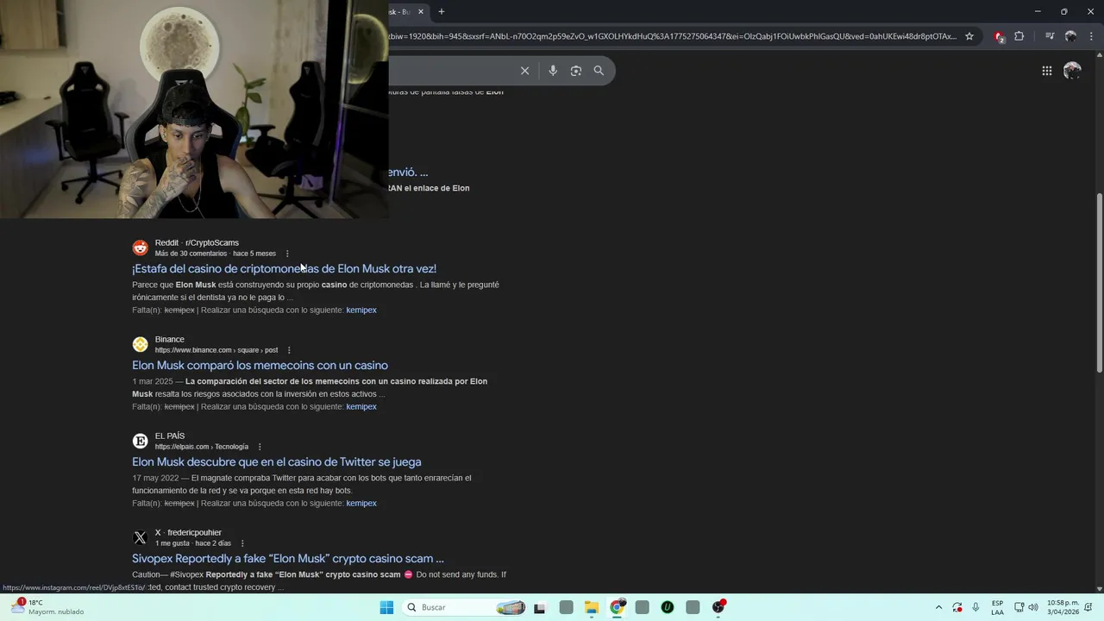Click the X logo favicon on the result

click(140, 537)
